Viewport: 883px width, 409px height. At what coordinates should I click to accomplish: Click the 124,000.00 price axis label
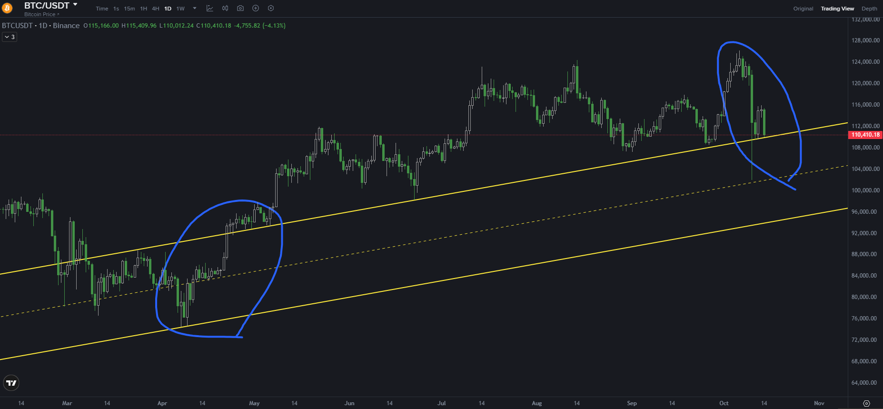(x=865, y=62)
